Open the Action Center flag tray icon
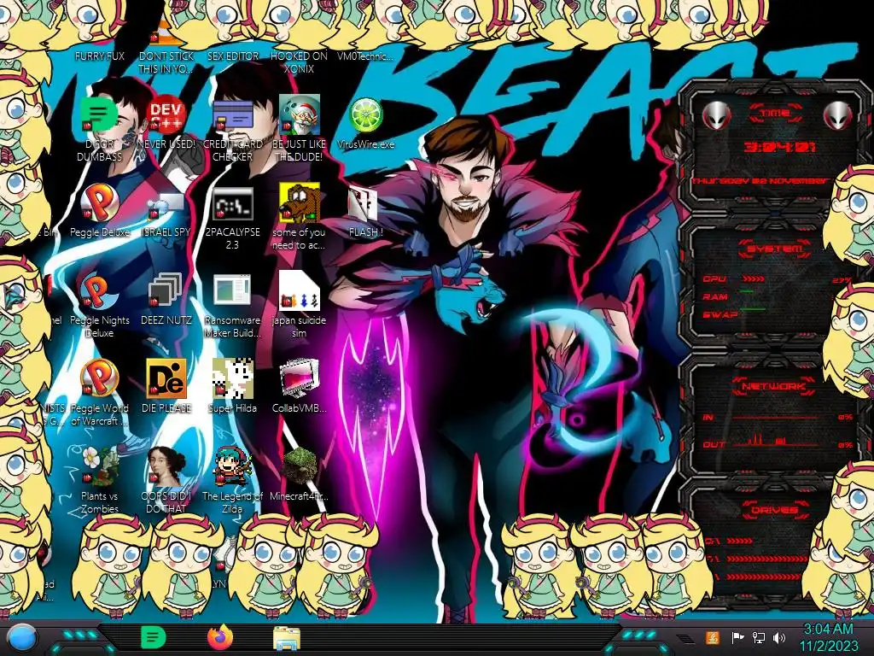The height and width of the screenshot is (656, 874). click(x=737, y=637)
